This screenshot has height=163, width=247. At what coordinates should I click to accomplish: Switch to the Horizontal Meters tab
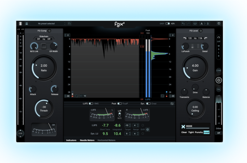pyautogui.click(x=106, y=140)
